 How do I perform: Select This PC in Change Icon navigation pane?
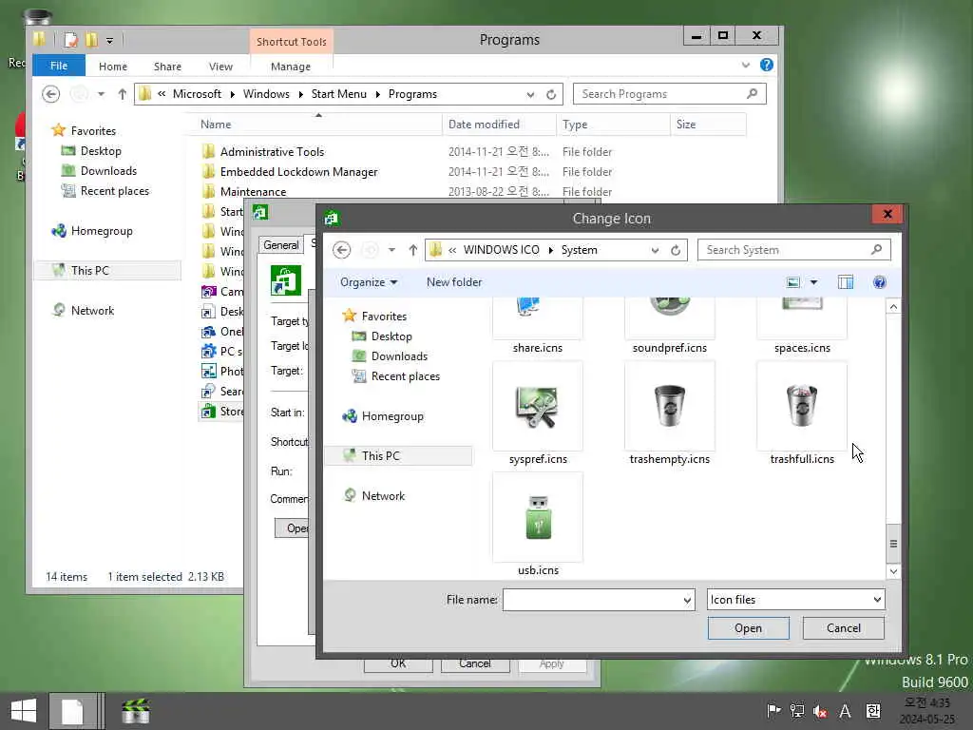click(x=380, y=455)
